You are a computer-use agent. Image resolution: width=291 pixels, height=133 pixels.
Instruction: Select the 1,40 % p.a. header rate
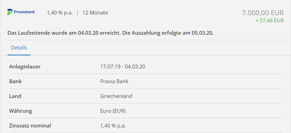(x=60, y=13)
